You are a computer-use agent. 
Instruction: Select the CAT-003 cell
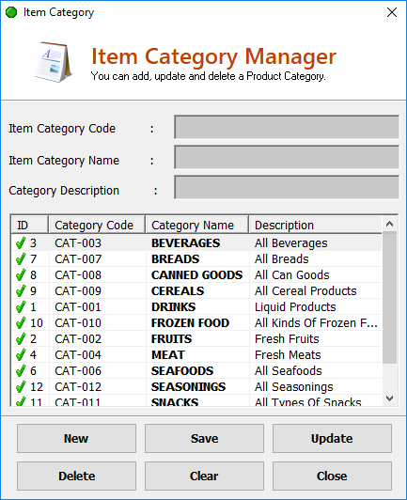pyautogui.click(x=78, y=243)
